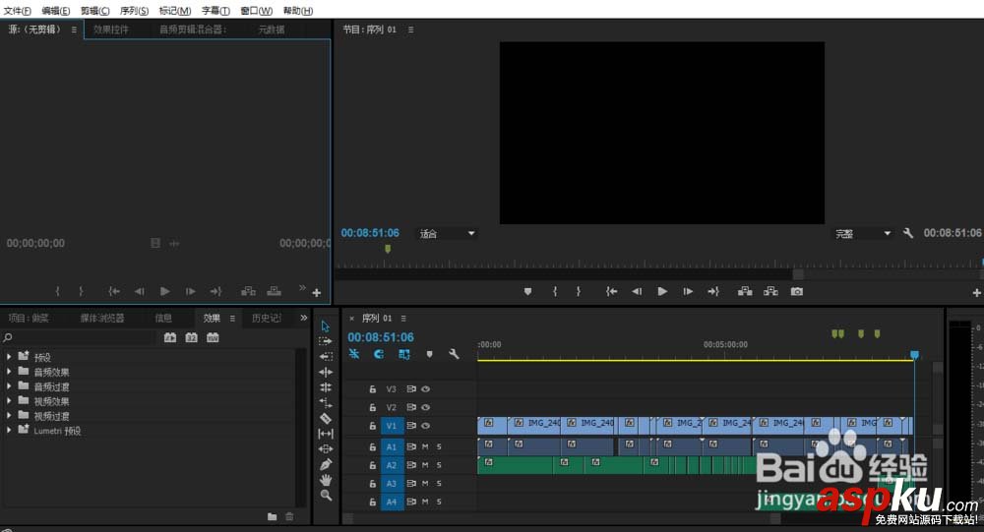
Task: Go to out point in program monitor
Action: [713, 292]
